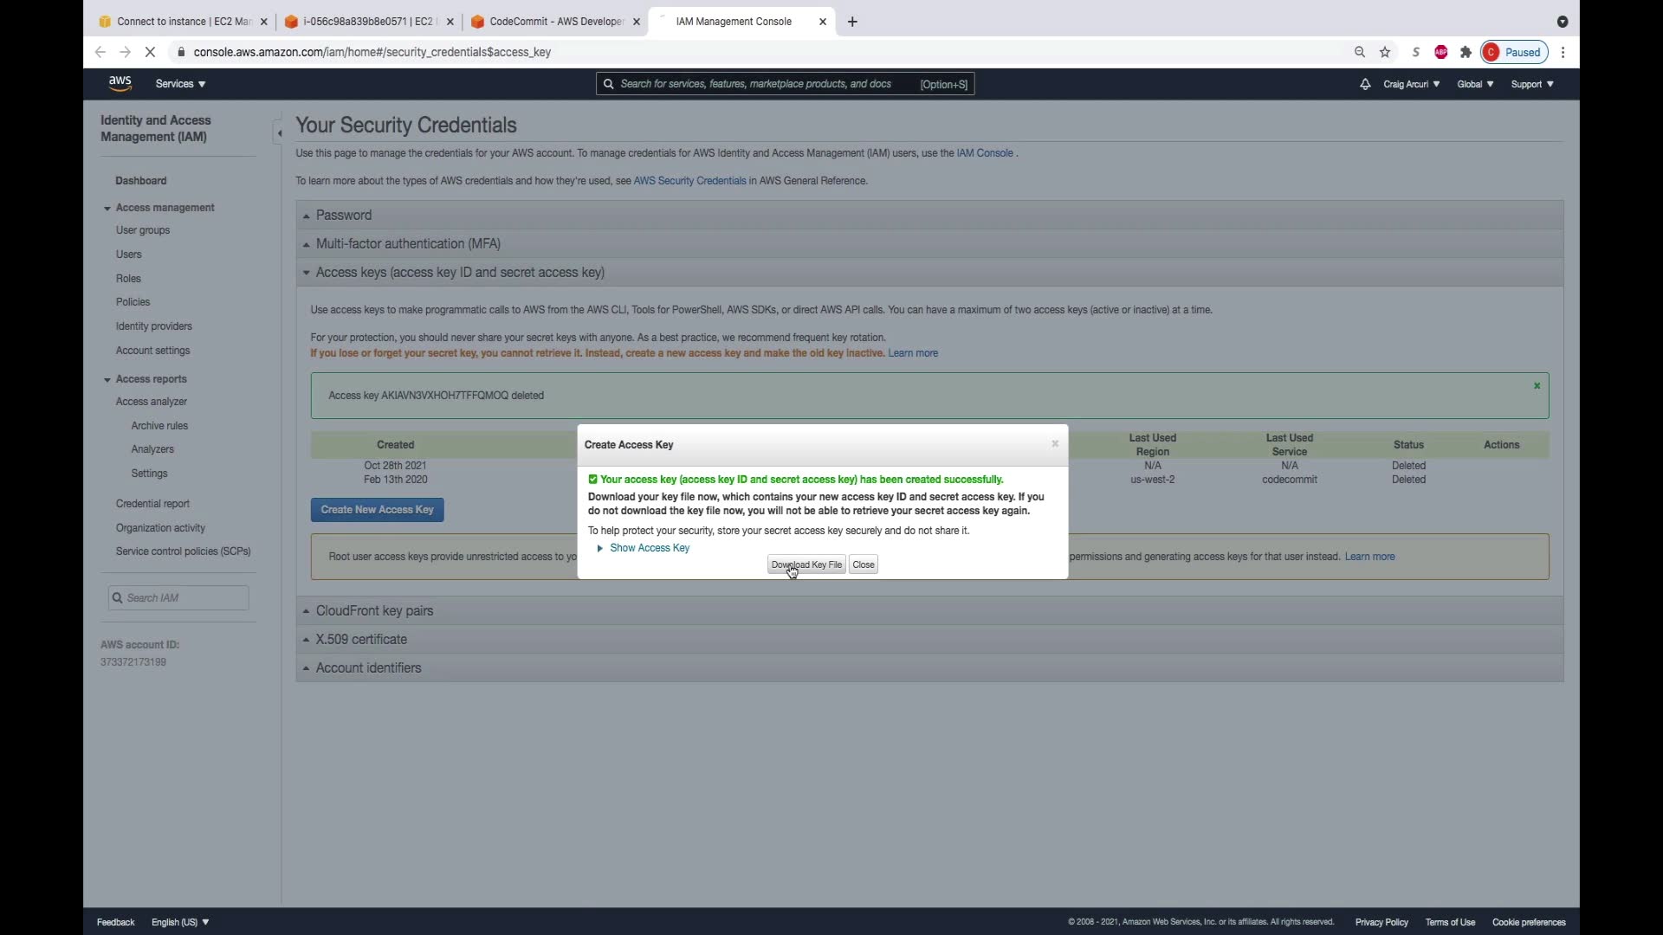Click the bookmark star icon
1663x935 pixels.
[x=1385, y=52]
